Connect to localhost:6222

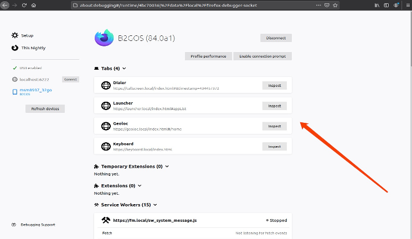(x=70, y=80)
